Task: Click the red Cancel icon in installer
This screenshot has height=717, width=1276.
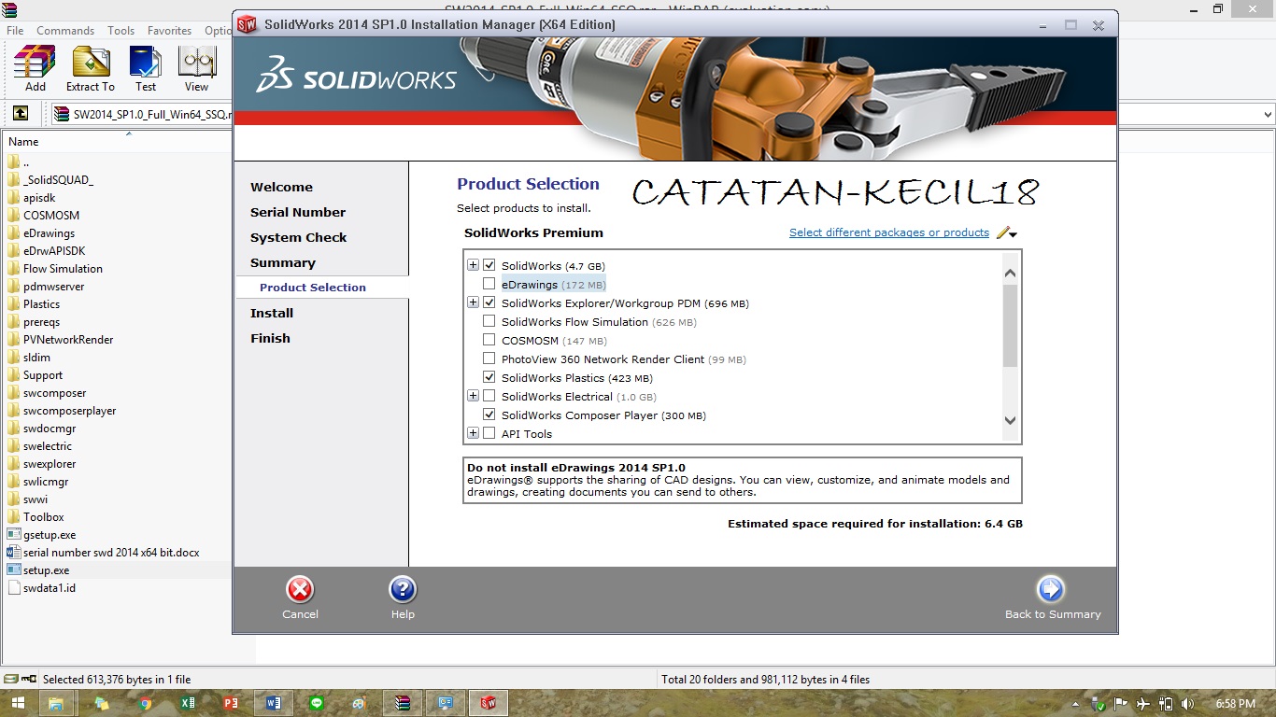Action: pos(300,589)
